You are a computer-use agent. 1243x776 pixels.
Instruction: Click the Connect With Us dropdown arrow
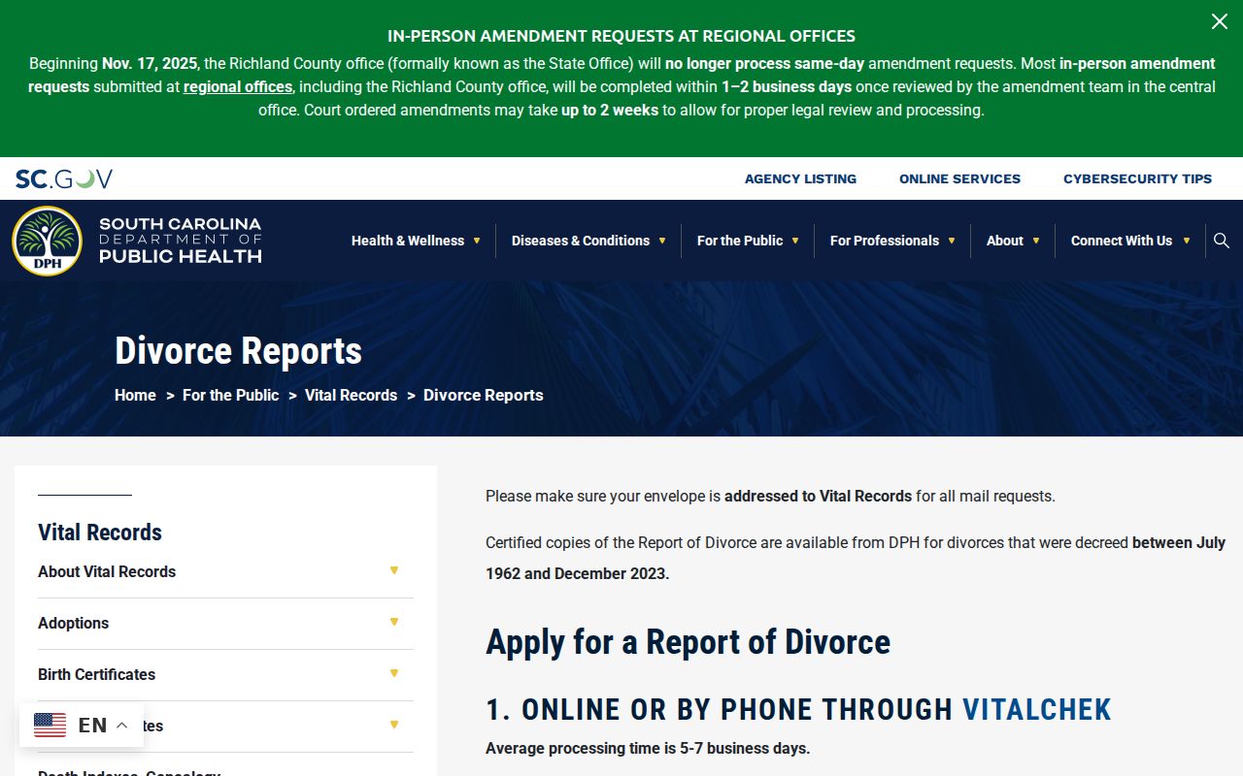click(x=1187, y=241)
